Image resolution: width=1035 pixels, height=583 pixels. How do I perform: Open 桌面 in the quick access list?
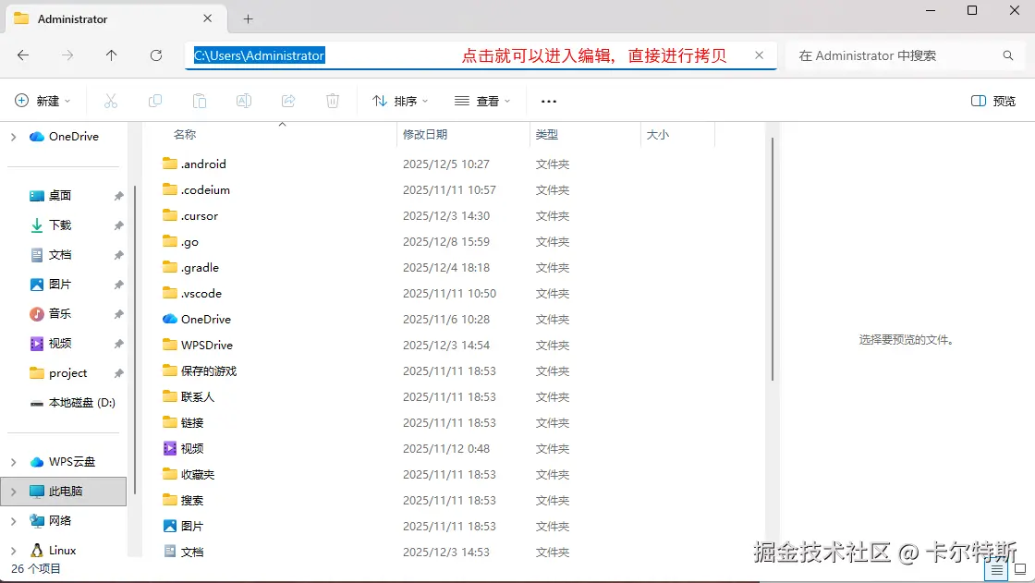(x=59, y=196)
